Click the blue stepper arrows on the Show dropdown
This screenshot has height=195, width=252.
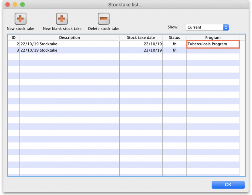pos(226,27)
